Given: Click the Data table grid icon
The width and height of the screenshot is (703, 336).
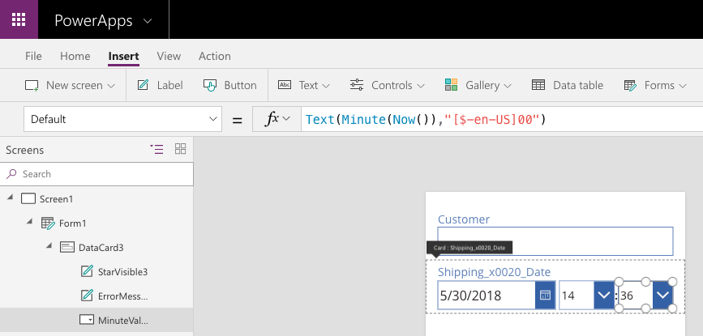Looking at the screenshot, I should (538, 84).
